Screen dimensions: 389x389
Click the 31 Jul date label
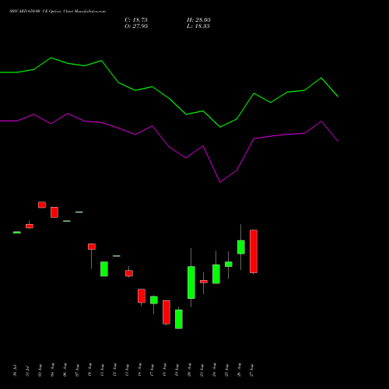(27, 370)
